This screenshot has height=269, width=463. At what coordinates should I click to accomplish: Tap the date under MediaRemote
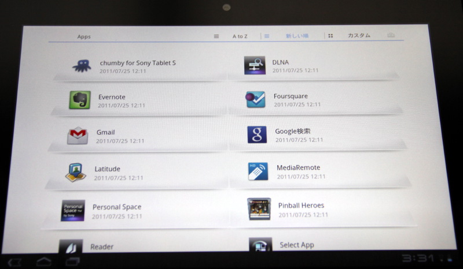point(301,177)
